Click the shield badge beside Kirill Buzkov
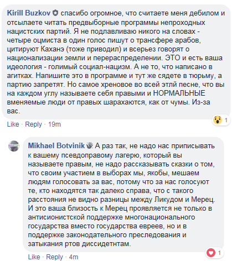Image resolution: width=232 pixels, height=261 pixels. 55,13
